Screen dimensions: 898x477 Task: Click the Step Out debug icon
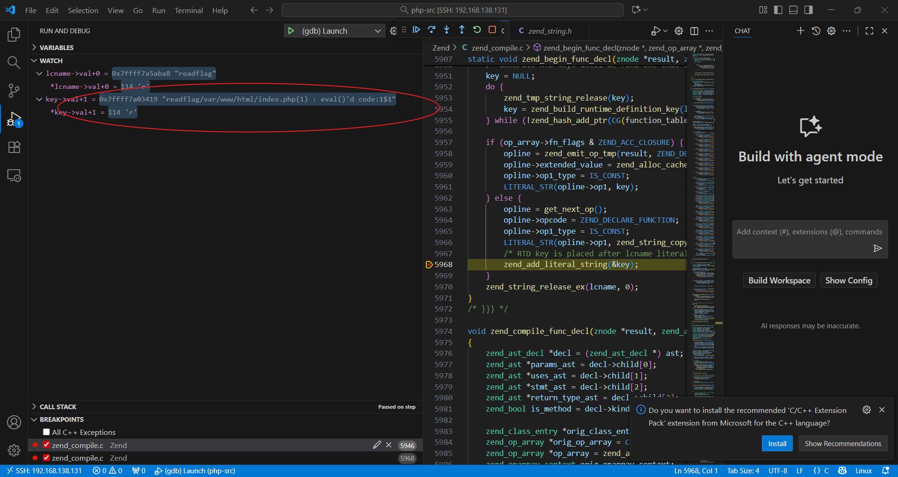tap(462, 30)
